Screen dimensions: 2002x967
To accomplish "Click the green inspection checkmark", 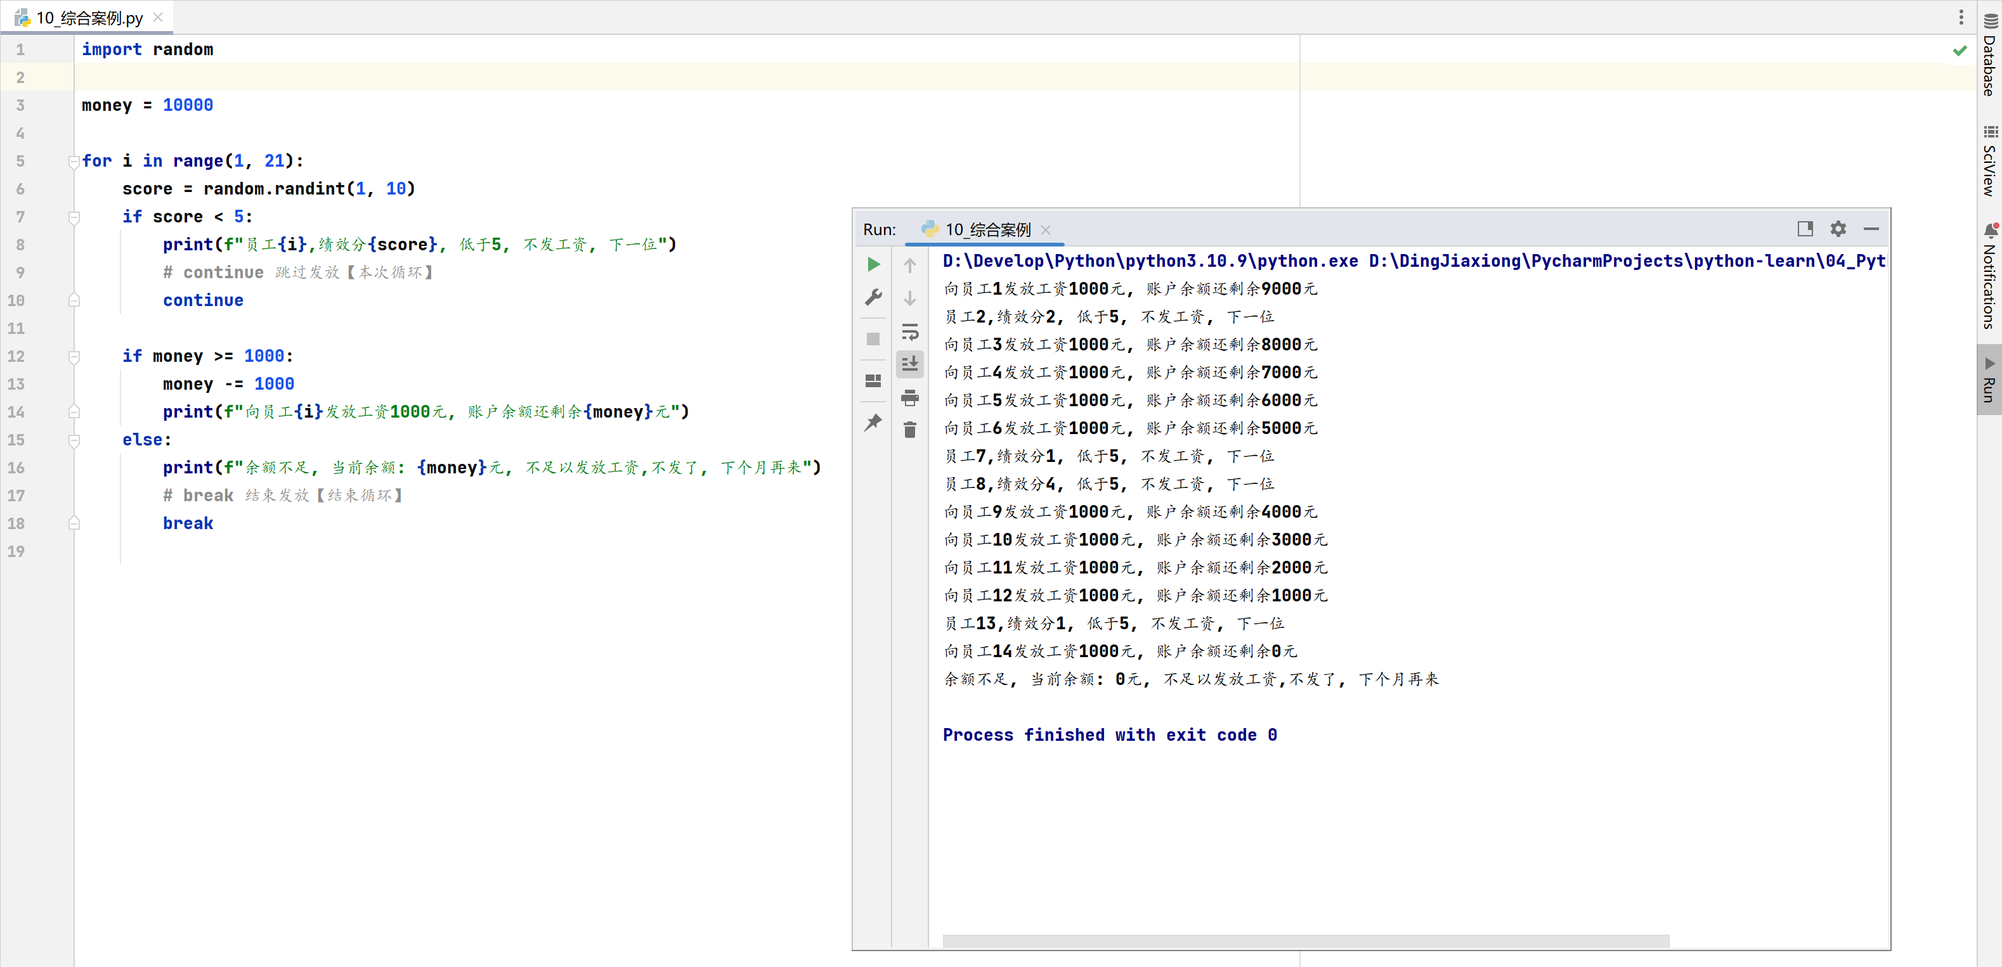I will click(x=1960, y=51).
